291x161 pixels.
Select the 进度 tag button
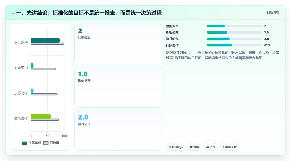click(211, 147)
